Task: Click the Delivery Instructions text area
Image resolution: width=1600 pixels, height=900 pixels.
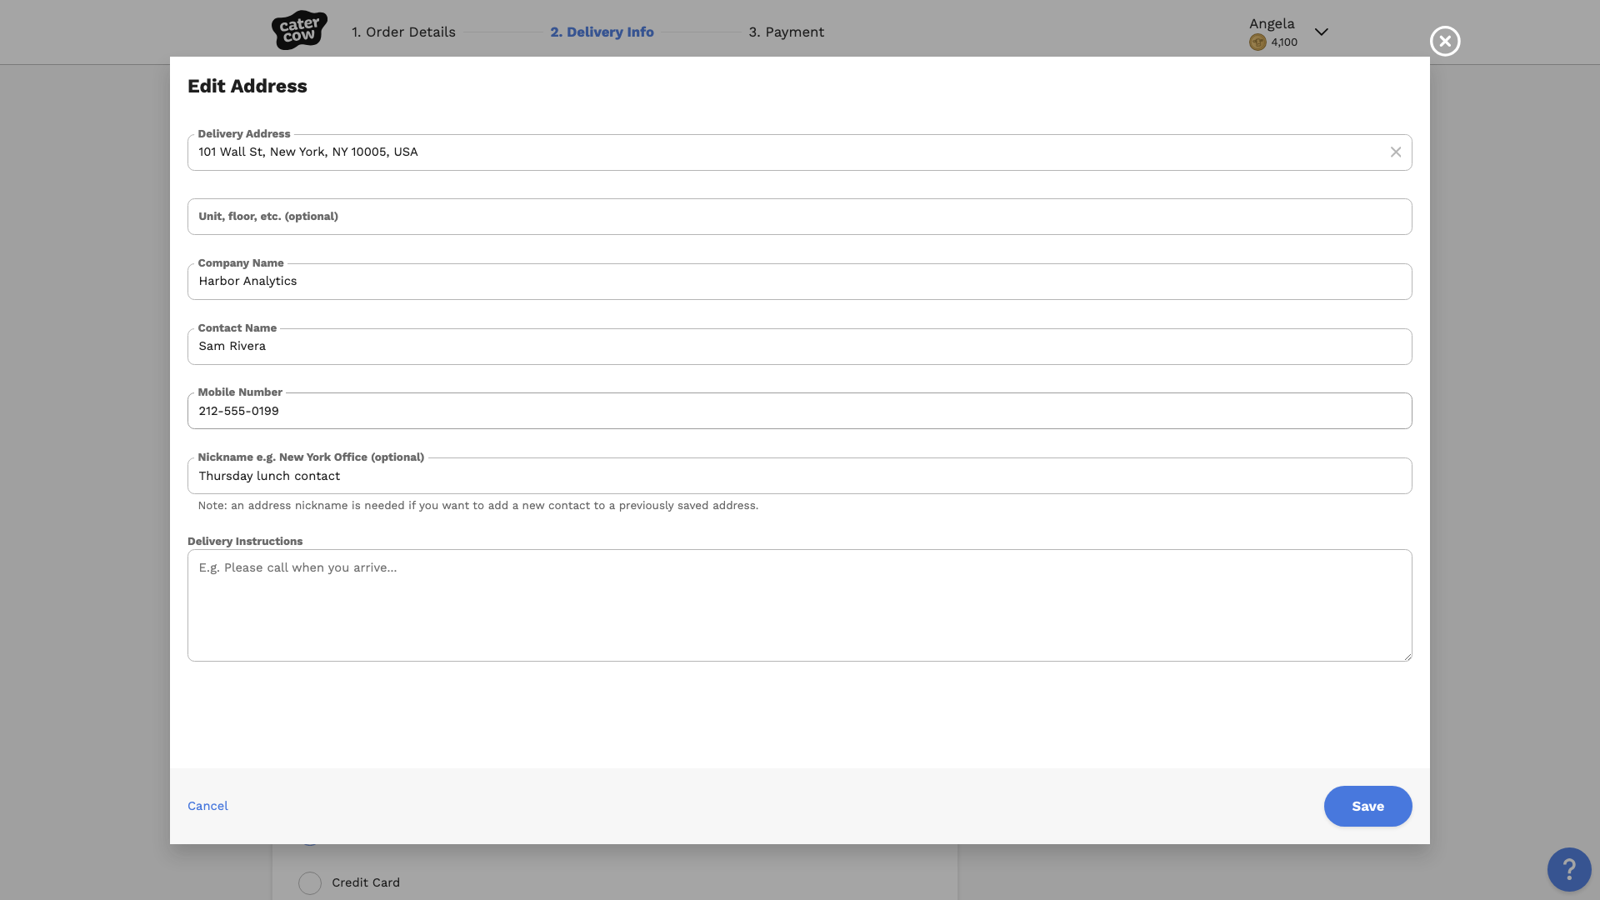Action: pyautogui.click(x=800, y=605)
